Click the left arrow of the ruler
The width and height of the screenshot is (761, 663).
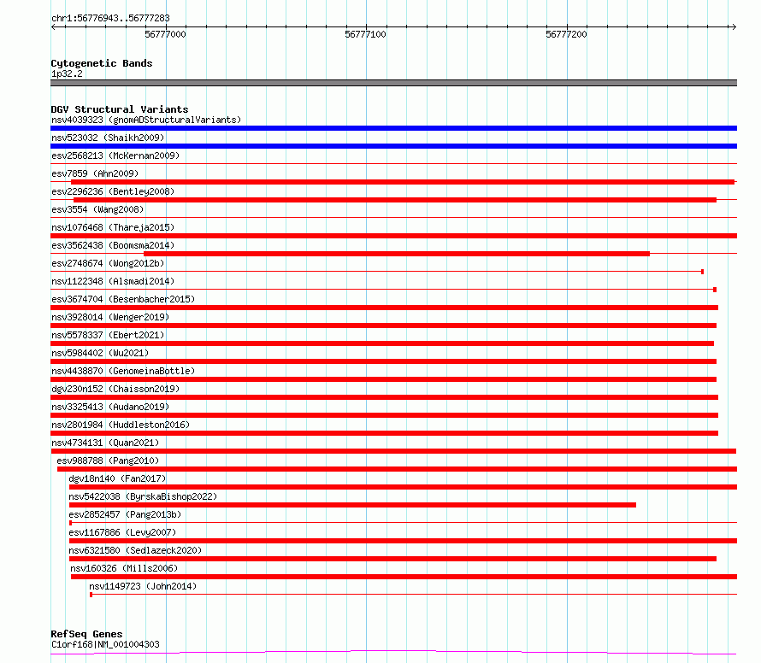click(53, 27)
